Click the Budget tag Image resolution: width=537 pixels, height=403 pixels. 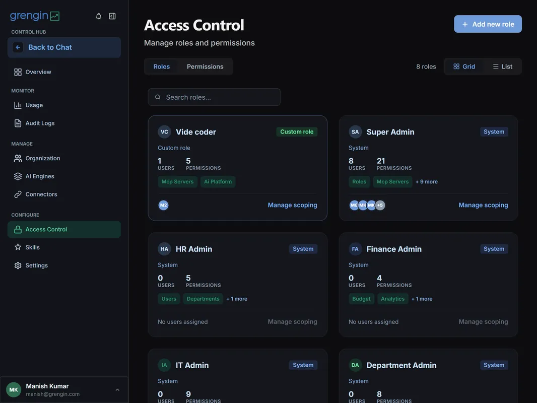pos(361,299)
